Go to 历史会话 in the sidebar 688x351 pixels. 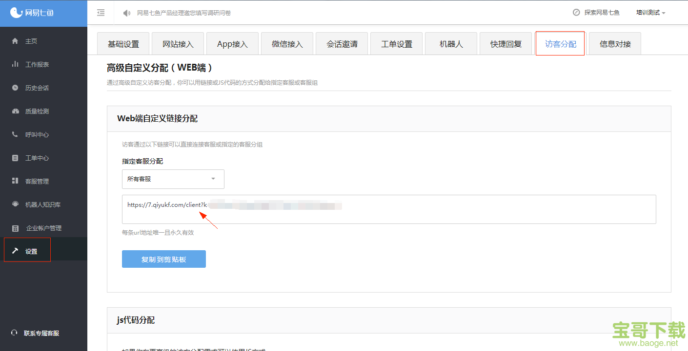pyautogui.click(x=43, y=88)
